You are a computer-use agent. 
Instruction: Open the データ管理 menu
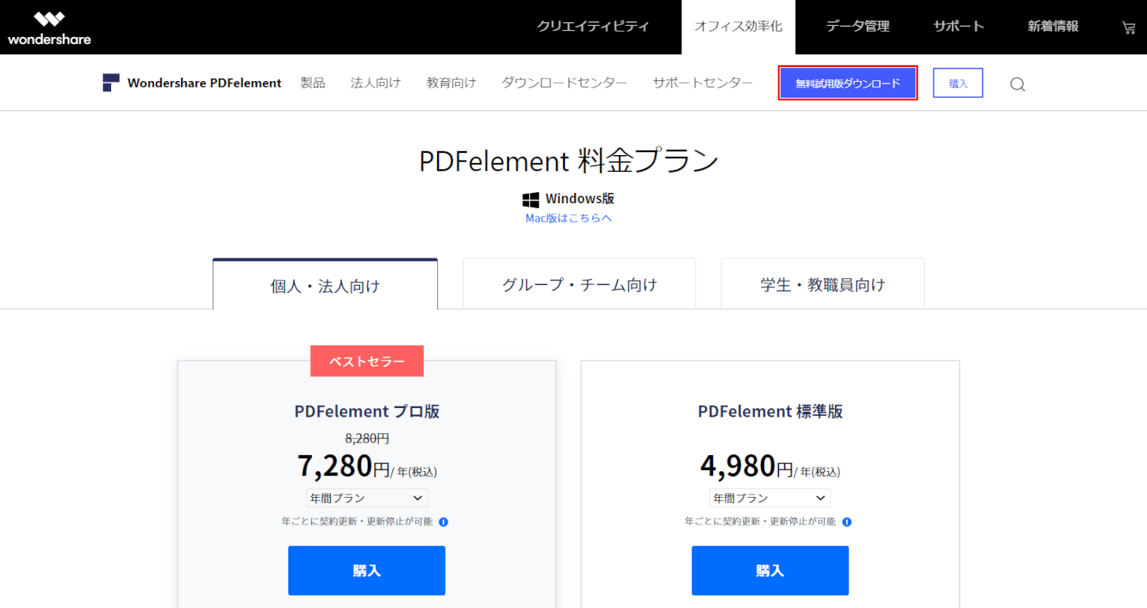coord(857,27)
